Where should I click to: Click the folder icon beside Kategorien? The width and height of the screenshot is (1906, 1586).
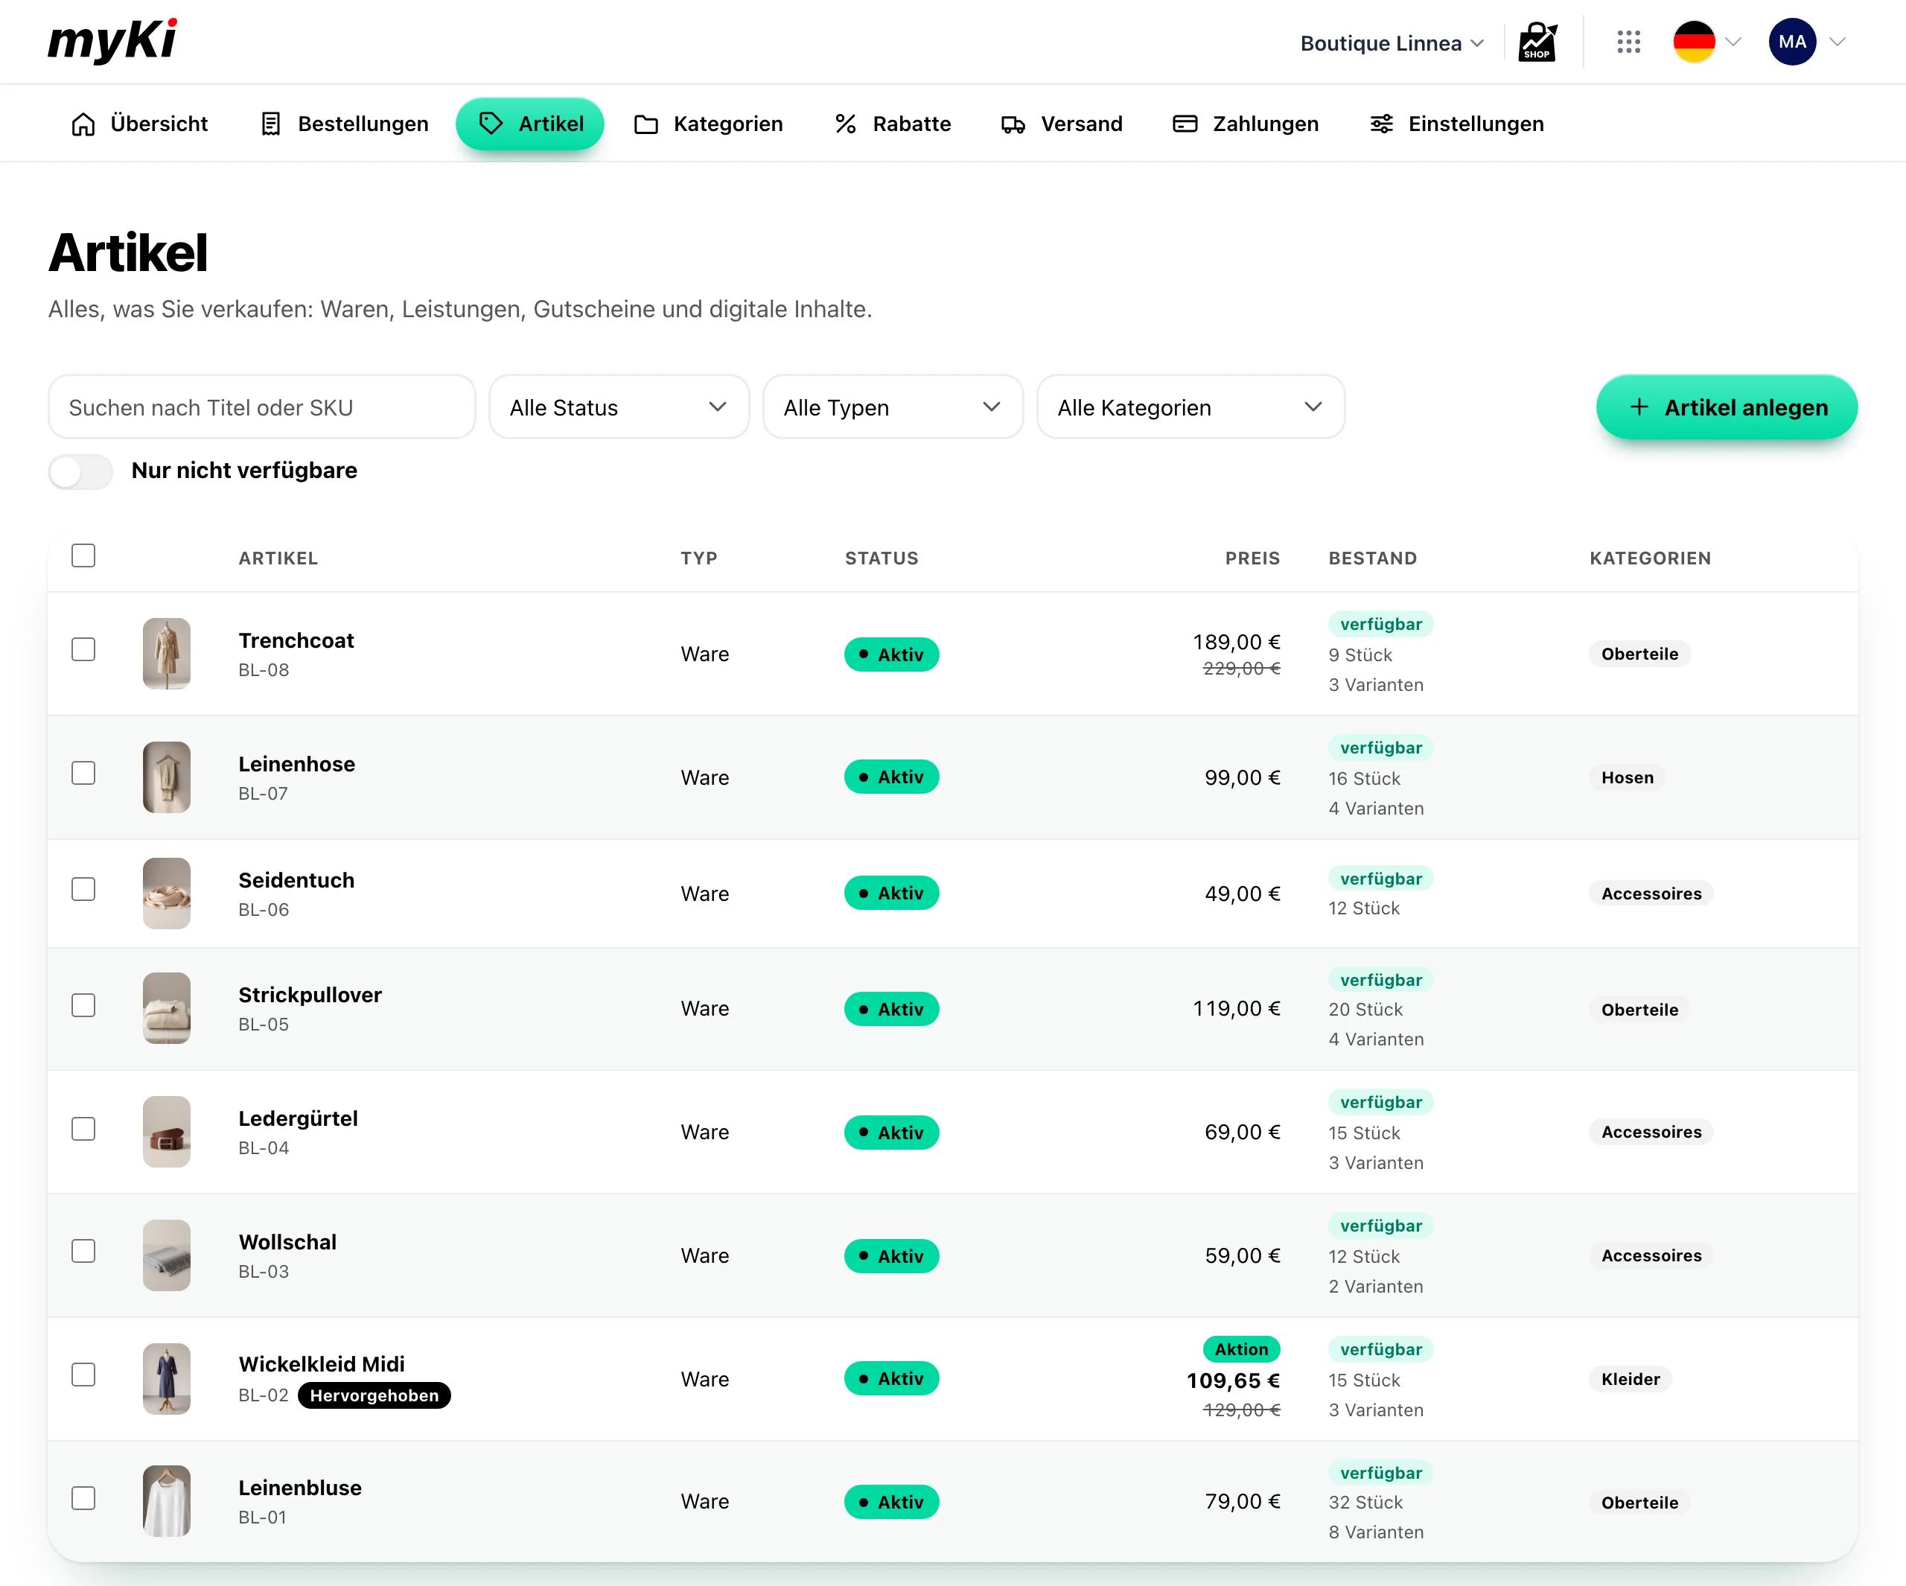point(646,124)
